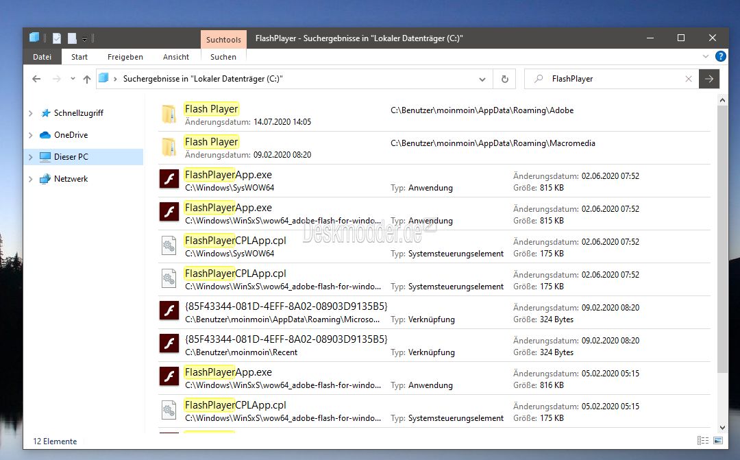Viewport: 740px width, 460px height.
Task: Switch to large icons view in status bar
Action: (x=718, y=441)
